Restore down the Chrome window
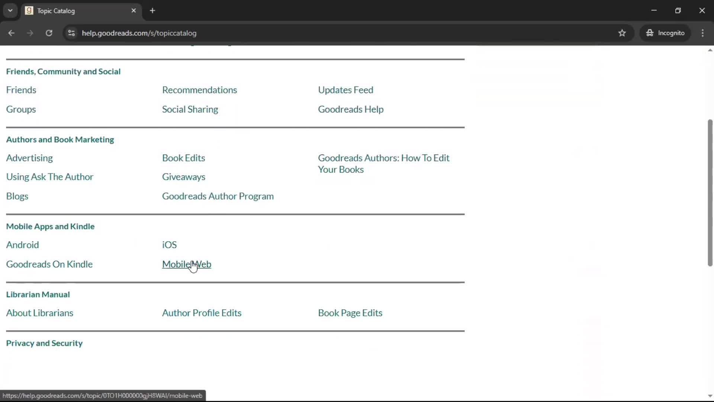The image size is (714, 402). click(678, 11)
